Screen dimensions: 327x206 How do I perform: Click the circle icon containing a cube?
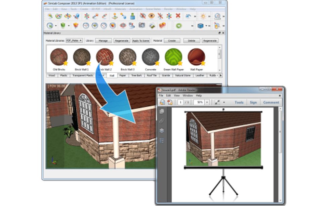(x=113, y=25)
